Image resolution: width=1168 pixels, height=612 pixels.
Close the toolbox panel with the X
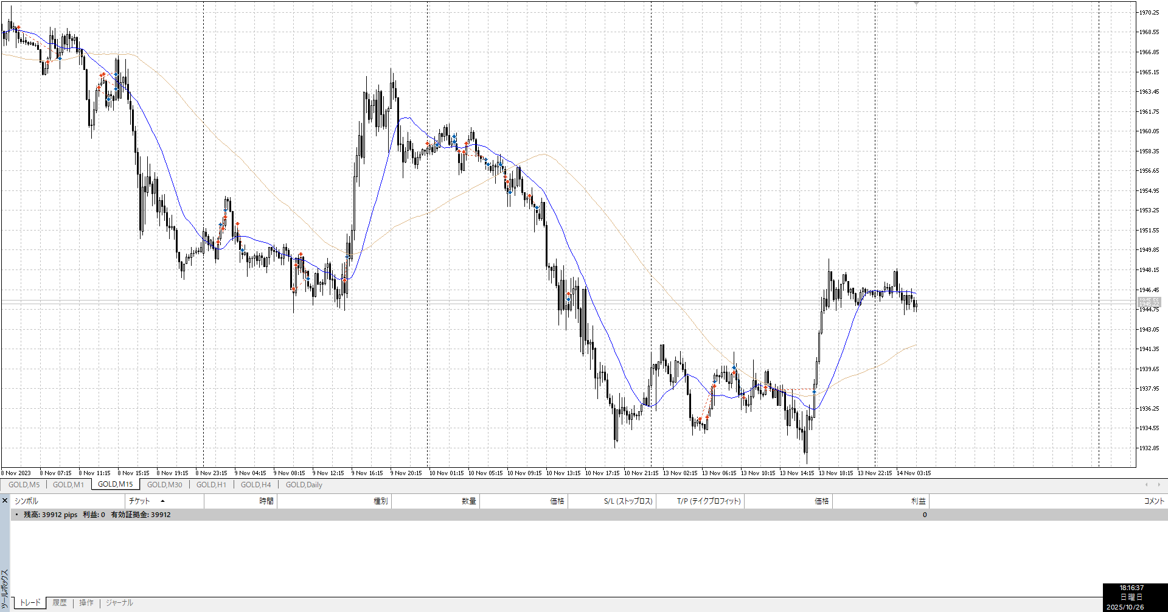5,501
